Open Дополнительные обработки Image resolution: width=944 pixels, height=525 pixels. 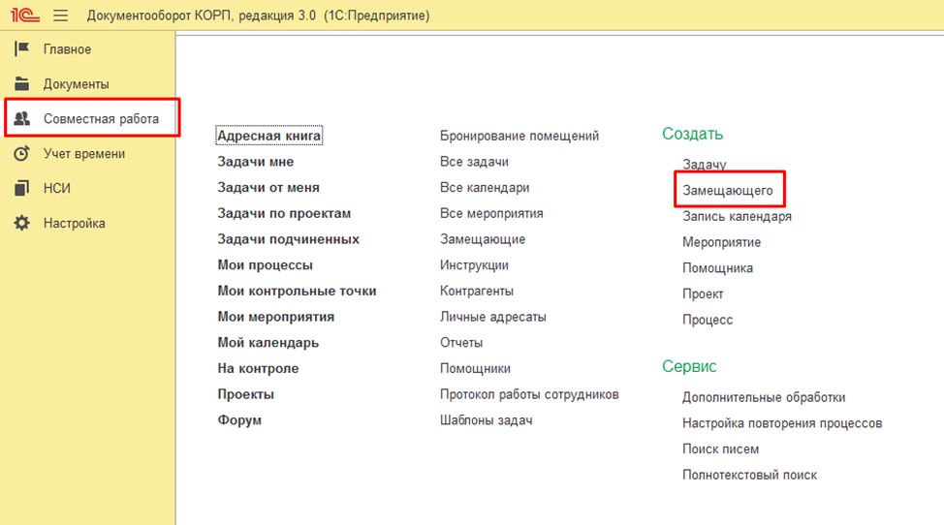coord(764,397)
